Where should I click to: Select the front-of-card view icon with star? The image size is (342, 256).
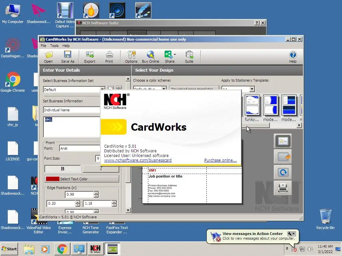[x=283, y=141]
